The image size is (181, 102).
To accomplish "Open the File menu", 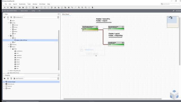I will pyautogui.click(x=6, y=4).
